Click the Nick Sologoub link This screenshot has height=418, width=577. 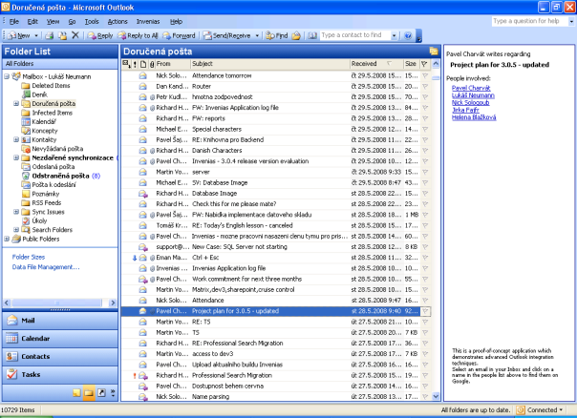point(471,103)
